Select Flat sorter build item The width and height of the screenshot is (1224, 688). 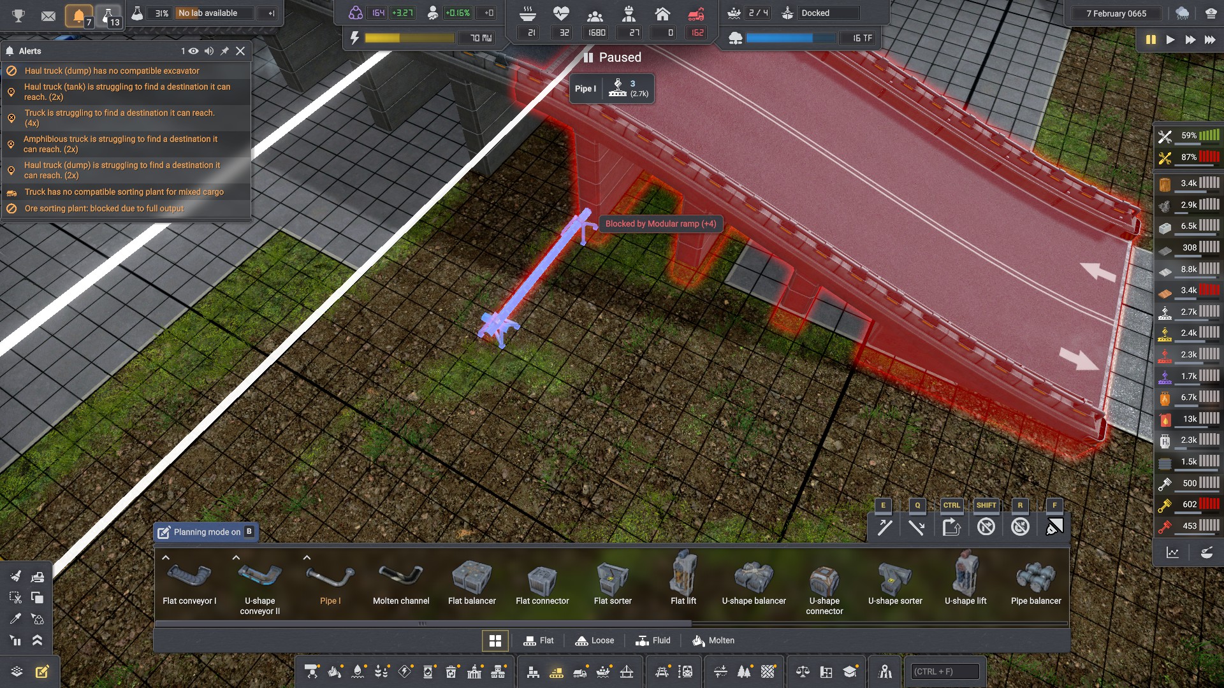click(613, 583)
